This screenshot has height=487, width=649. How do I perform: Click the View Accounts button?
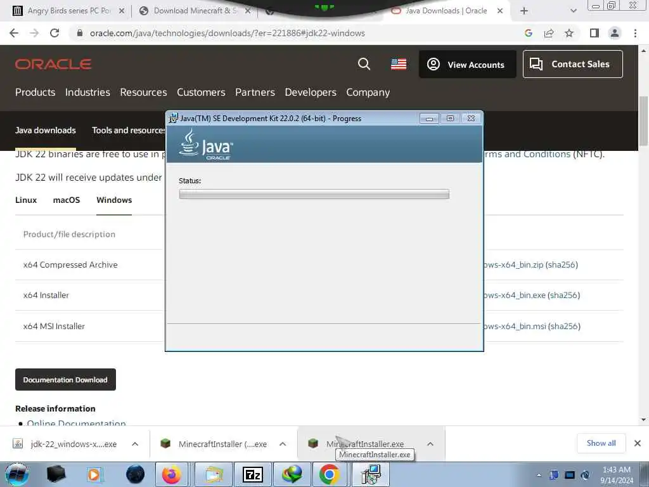coord(468,64)
